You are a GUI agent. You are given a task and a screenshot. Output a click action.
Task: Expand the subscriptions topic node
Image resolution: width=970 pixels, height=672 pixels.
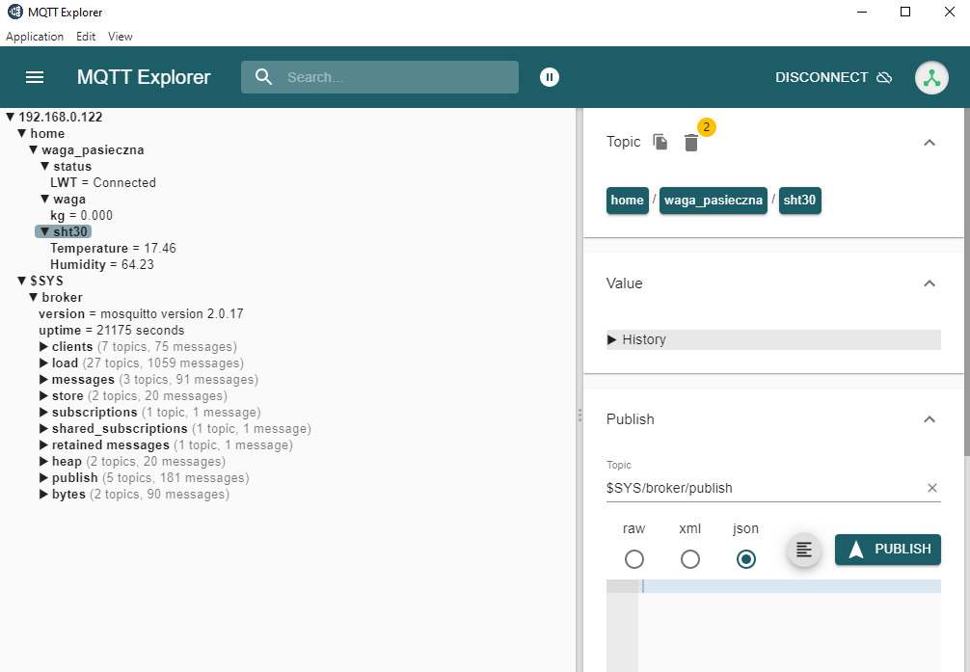(44, 412)
